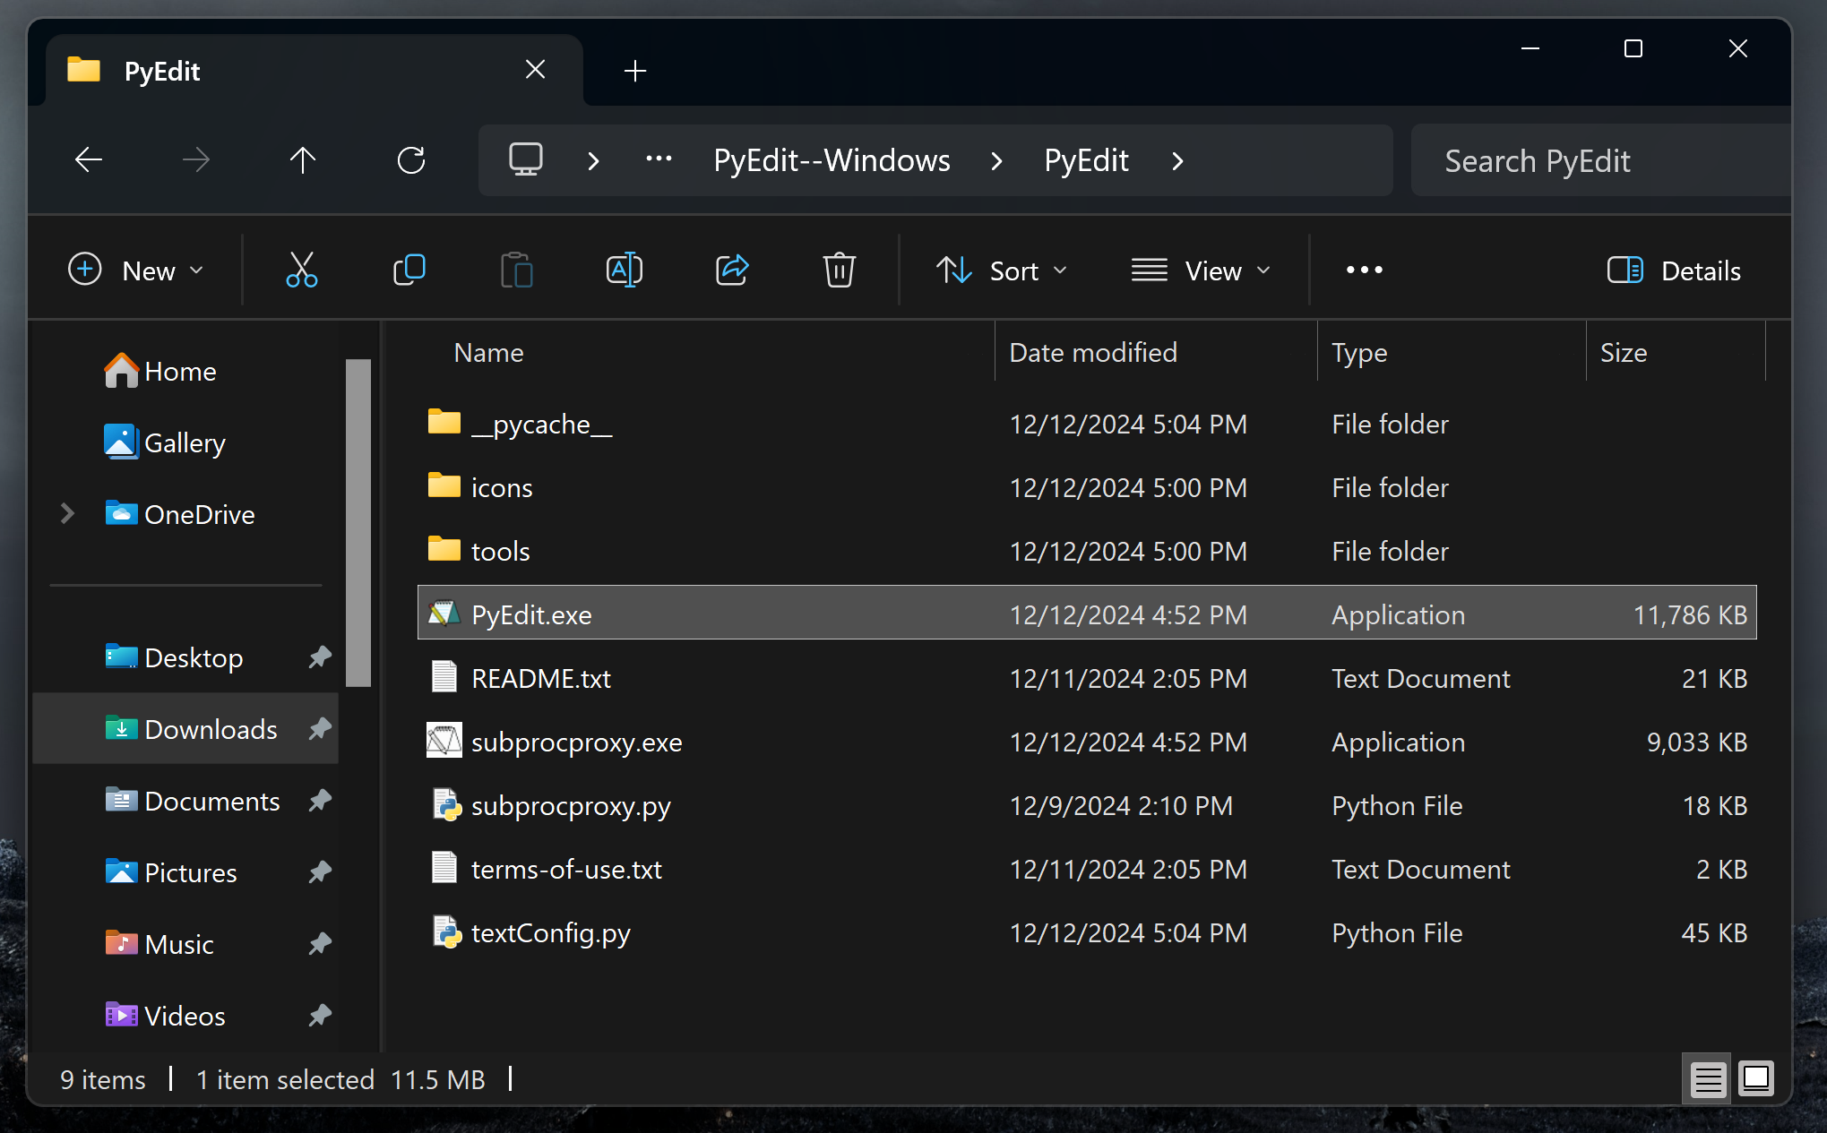Open the New dropdown menu

[136, 270]
